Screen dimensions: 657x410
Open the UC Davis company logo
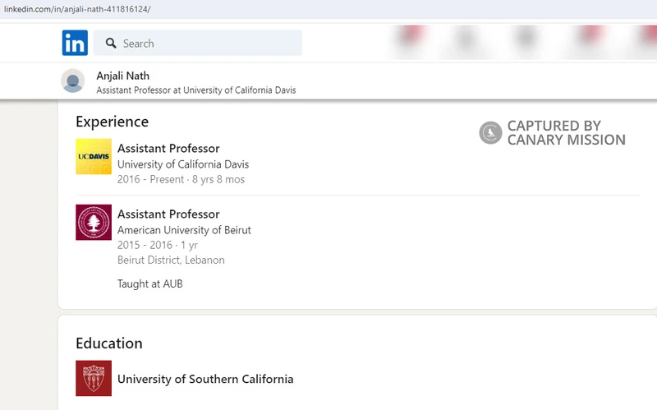[x=94, y=156]
